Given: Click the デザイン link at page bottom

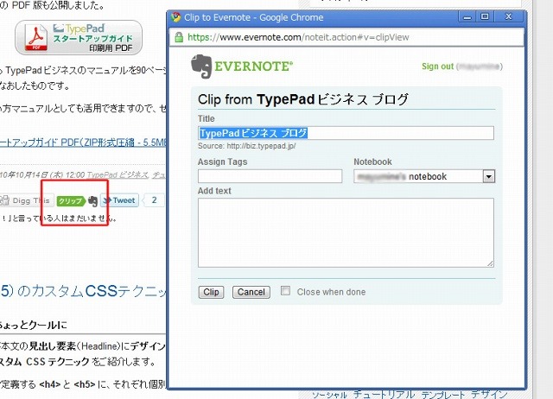Looking at the screenshot, I should (x=489, y=394).
